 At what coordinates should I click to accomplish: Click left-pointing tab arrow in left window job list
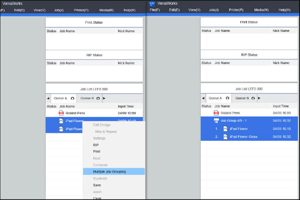(48, 98)
